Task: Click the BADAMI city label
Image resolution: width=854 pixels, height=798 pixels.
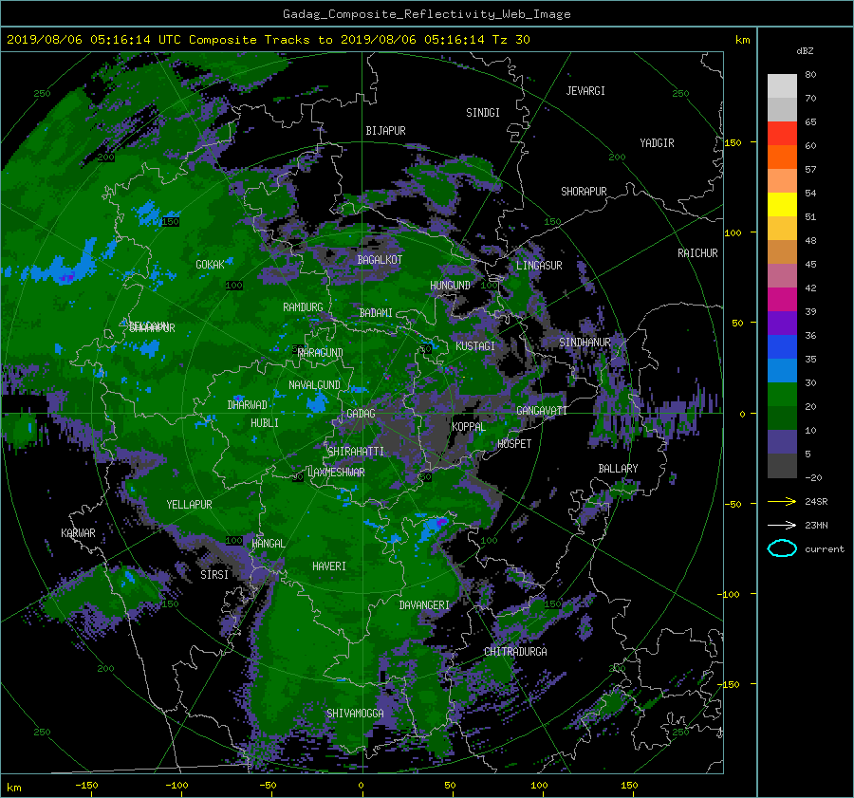Action: [376, 313]
